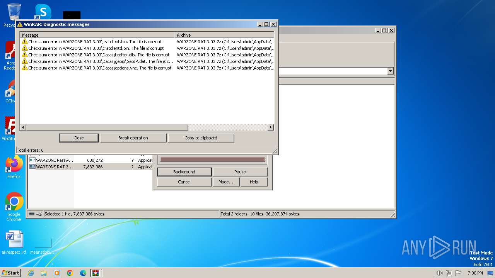Launch Chrome from the taskbar

pos(70,273)
